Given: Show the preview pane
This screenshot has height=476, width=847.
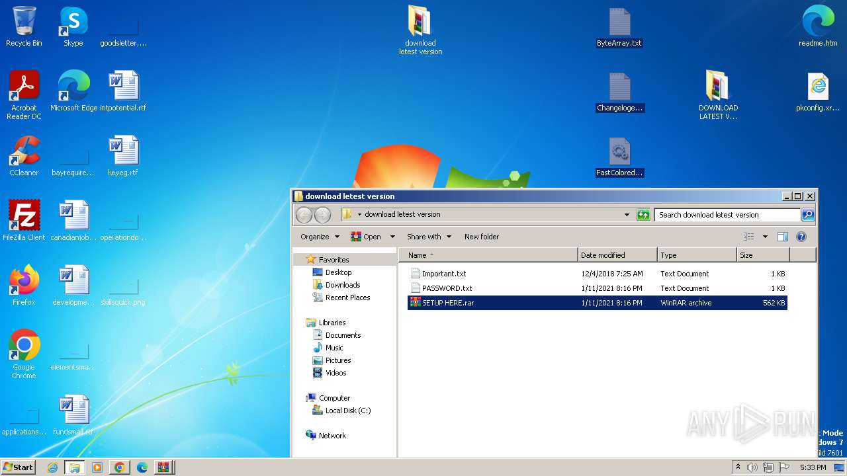Looking at the screenshot, I should (782, 237).
